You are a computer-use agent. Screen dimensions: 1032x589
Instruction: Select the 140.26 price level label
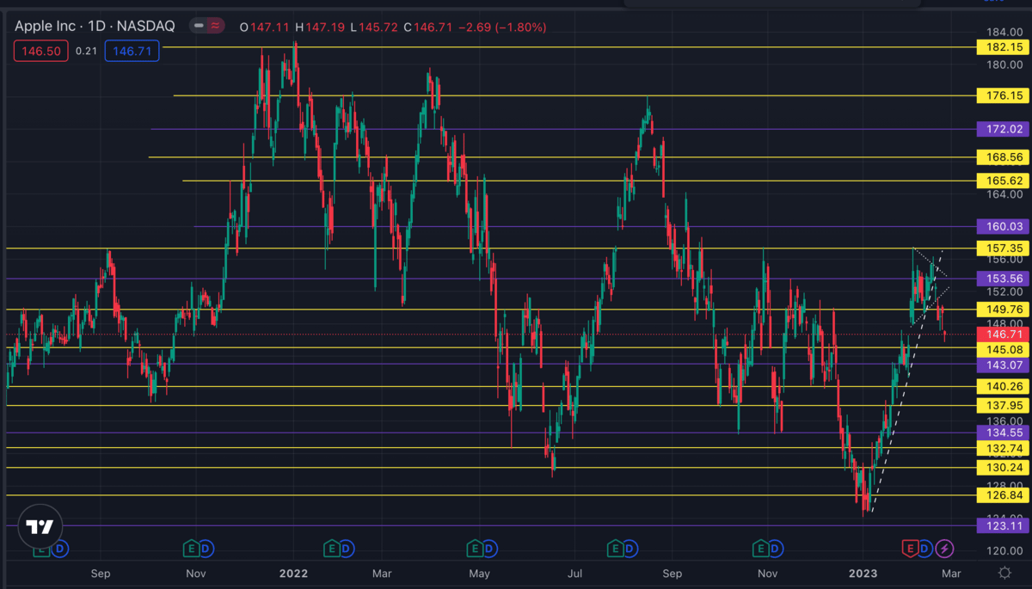1004,386
